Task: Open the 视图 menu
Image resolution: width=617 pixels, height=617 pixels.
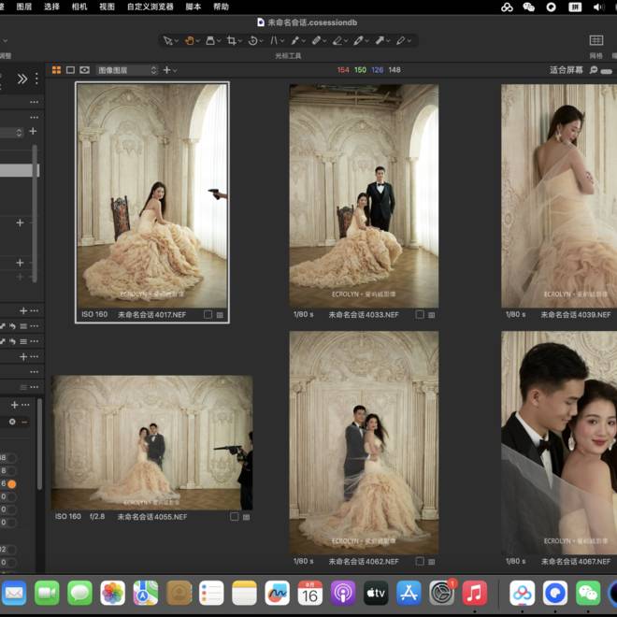Action: coord(107,7)
